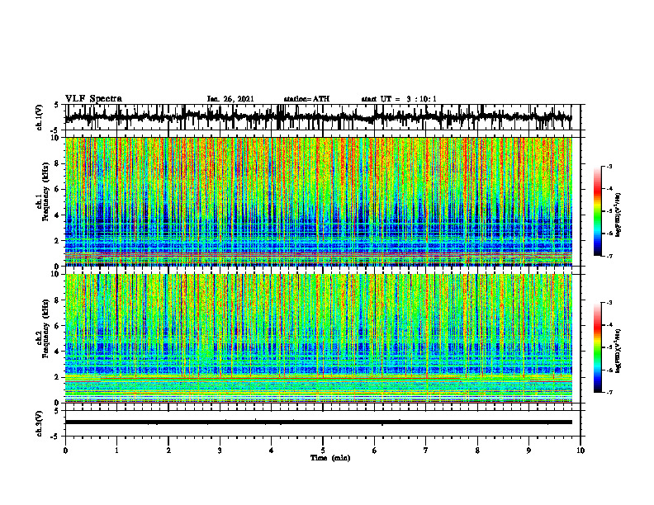The height and width of the screenshot is (505, 654).
Task: Click the "10" at the time axis end
Action: coord(581,451)
